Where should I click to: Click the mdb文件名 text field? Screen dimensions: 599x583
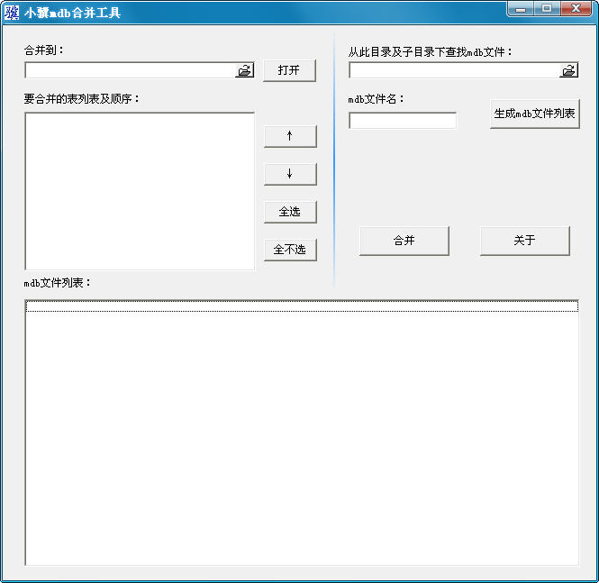click(x=402, y=121)
